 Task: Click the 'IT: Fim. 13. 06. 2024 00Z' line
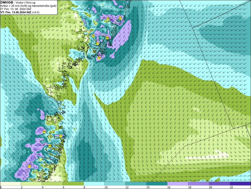(x=16, y=9)
